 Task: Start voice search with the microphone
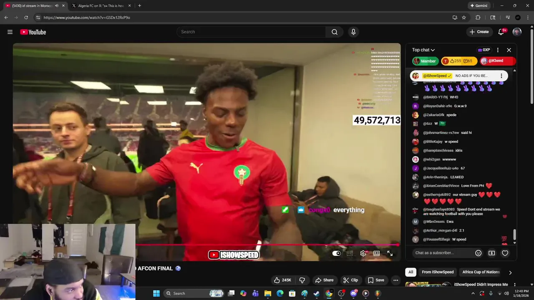point(353,32)
